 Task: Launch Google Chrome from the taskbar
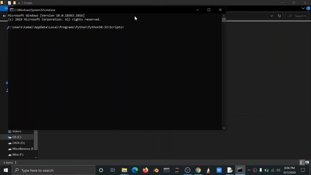198,170
